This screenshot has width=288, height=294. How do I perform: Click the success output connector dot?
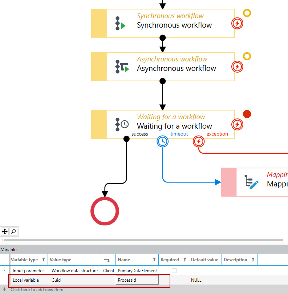click(x=126, y=139)
